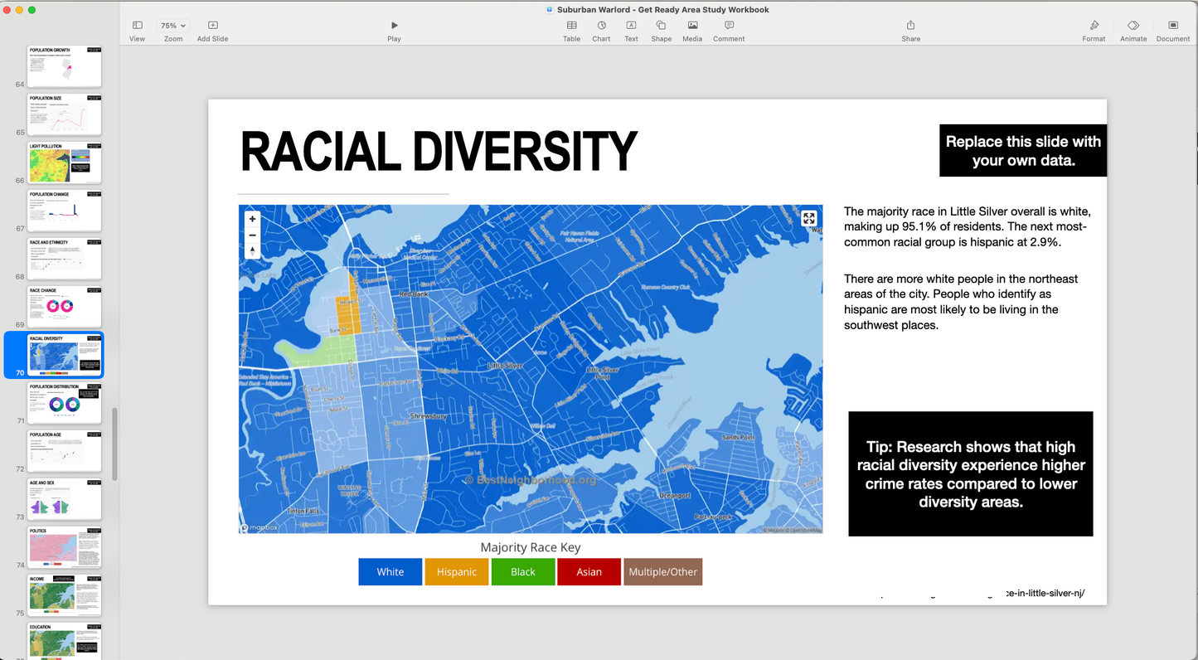Select Race Change slide 69 thumbnail
The height and width of the screenshot is (660, 1198).
65,307
